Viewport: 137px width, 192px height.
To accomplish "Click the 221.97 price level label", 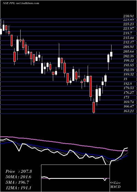I will (x=129, y=29).
